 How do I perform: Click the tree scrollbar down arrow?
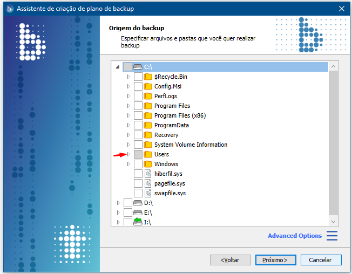pyautogui.click(x=333, y=222)
